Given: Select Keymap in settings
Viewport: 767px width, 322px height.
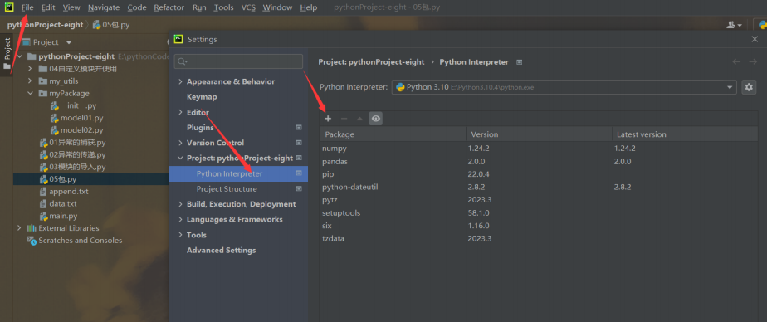Looking at the screenshot, I should click(x=202, y=97).
